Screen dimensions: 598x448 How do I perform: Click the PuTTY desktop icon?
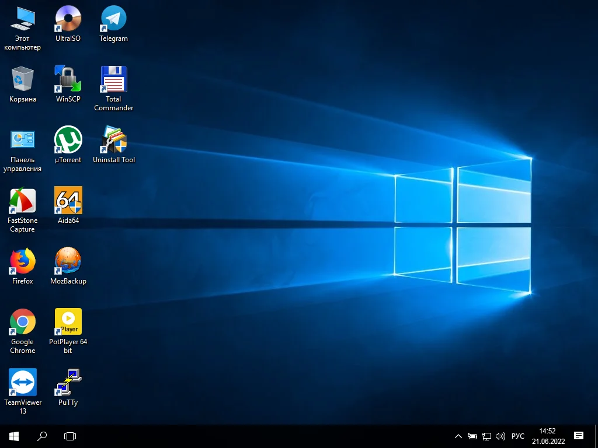coord(68,383)
